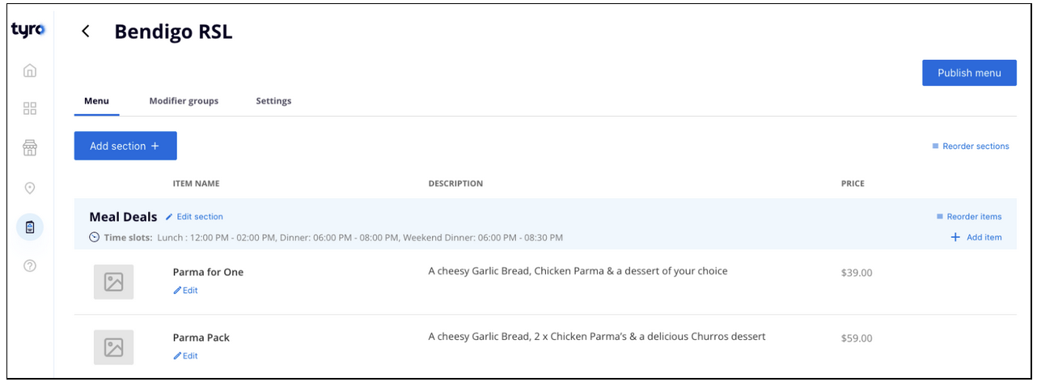
Task: Switch to the Modifier groups tab
Action: click(x=184, y=101)
